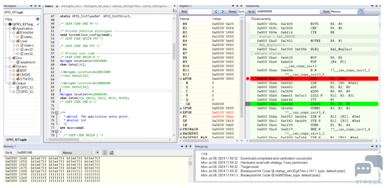Toggle the Disassembly mixed-mode source icon
This screenshot has width=386, height=188.
361,11
